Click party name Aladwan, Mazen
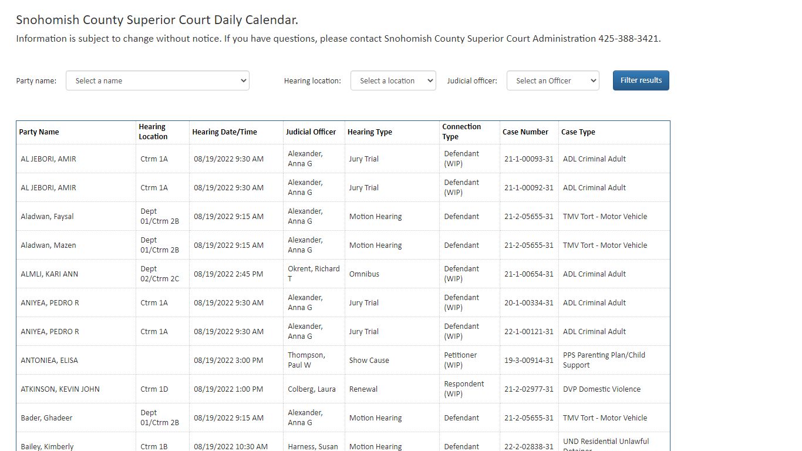The height and width of the screenshot is (451, 802). [49, 245]
